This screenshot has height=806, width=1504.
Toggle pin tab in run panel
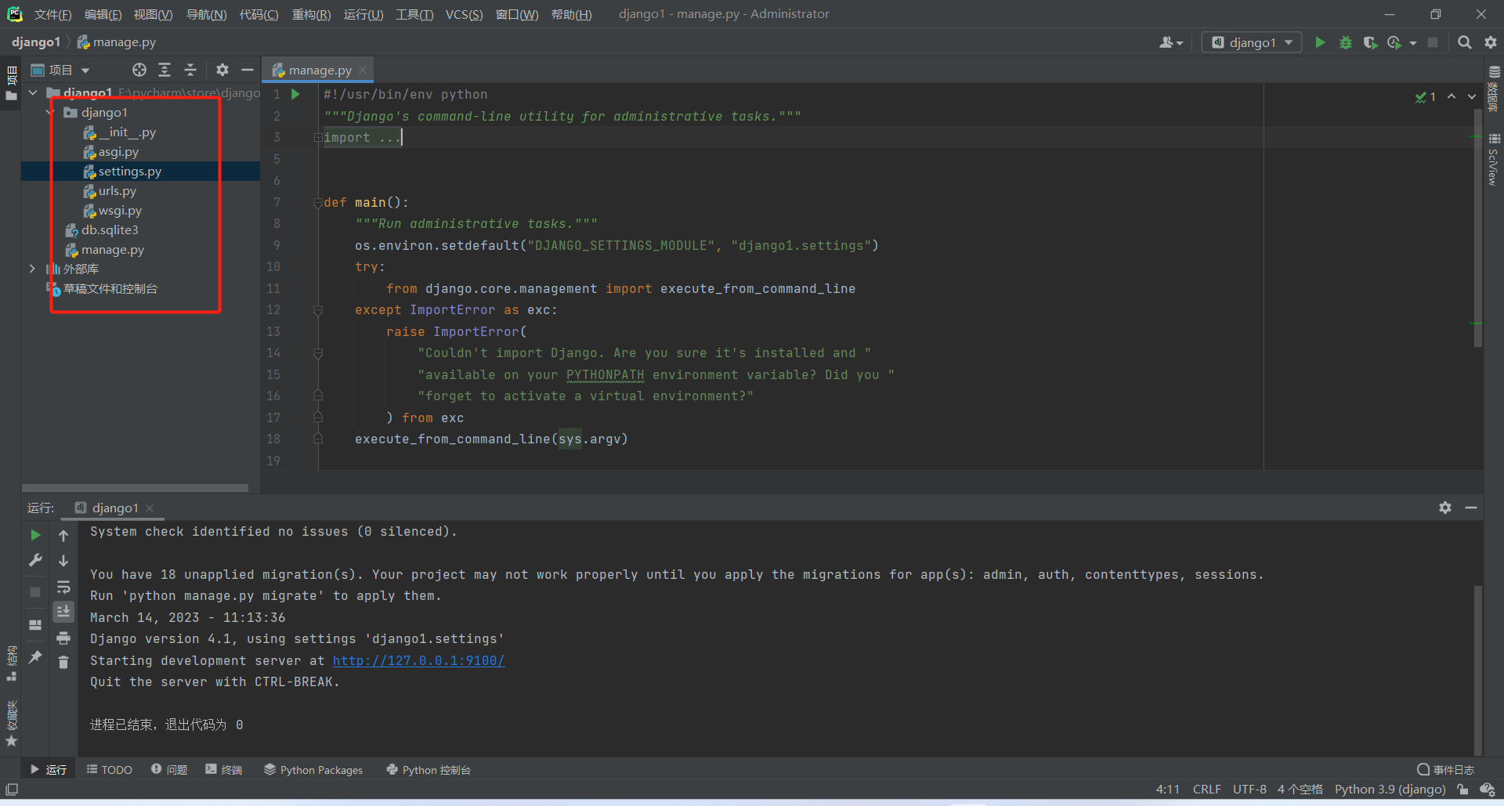coord(35,657)
